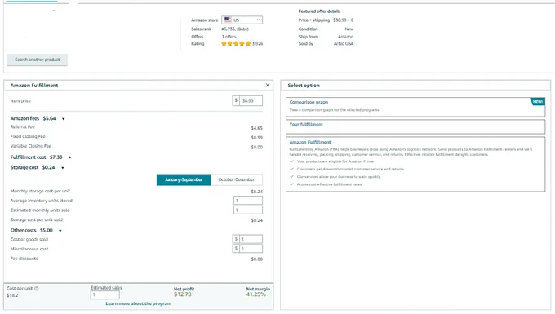555x314 pixels.
Task: Expand the Fulfillment cost section
Action: pos(69,157)
